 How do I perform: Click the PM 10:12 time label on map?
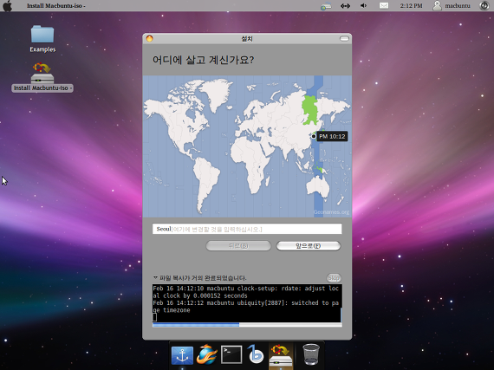point(332,136)
